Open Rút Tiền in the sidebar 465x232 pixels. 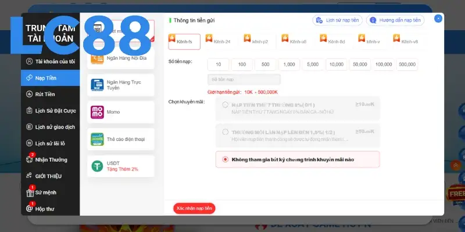click(x=45, y=94)
